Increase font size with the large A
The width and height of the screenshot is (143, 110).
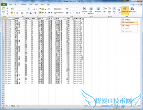coord(34,9)
